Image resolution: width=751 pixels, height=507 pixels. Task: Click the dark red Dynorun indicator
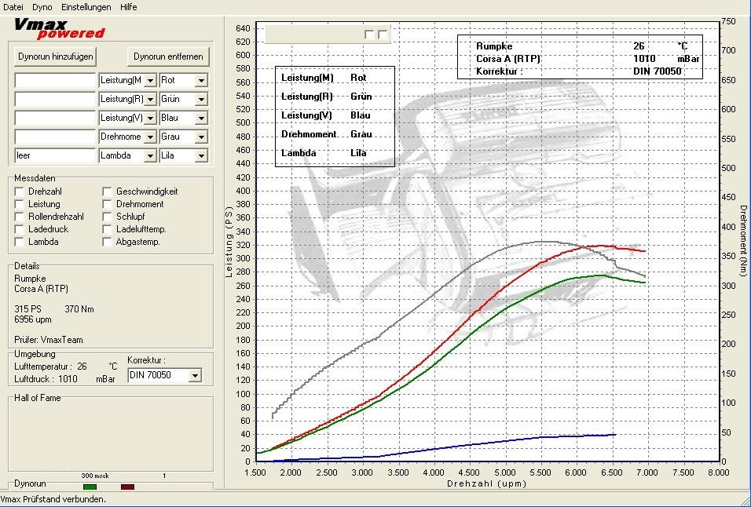coord(127,487)
